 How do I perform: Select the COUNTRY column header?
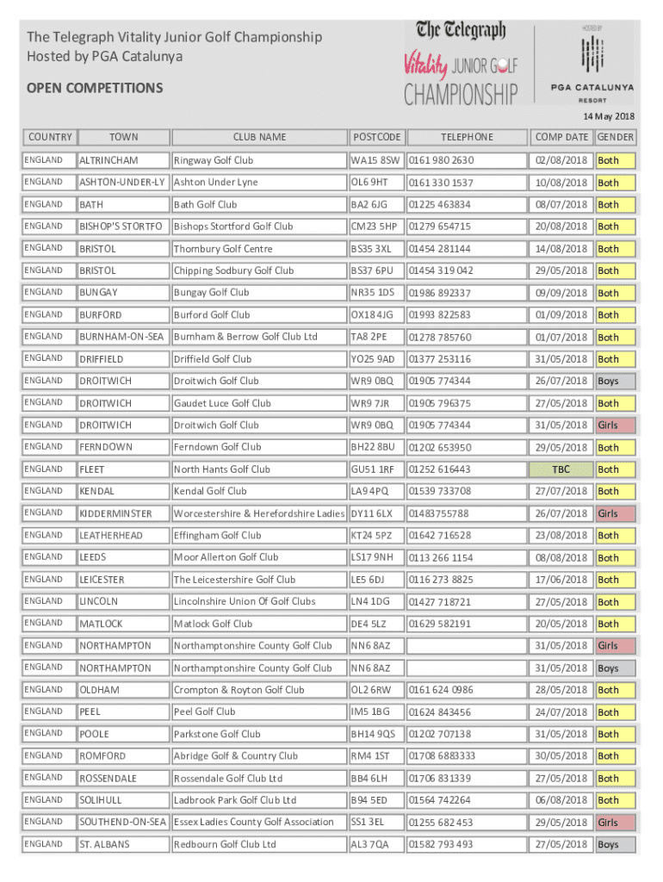[x=50, y=137]
